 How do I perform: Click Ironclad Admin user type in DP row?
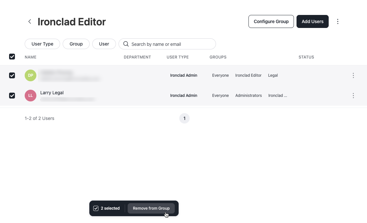click(183, 75)
